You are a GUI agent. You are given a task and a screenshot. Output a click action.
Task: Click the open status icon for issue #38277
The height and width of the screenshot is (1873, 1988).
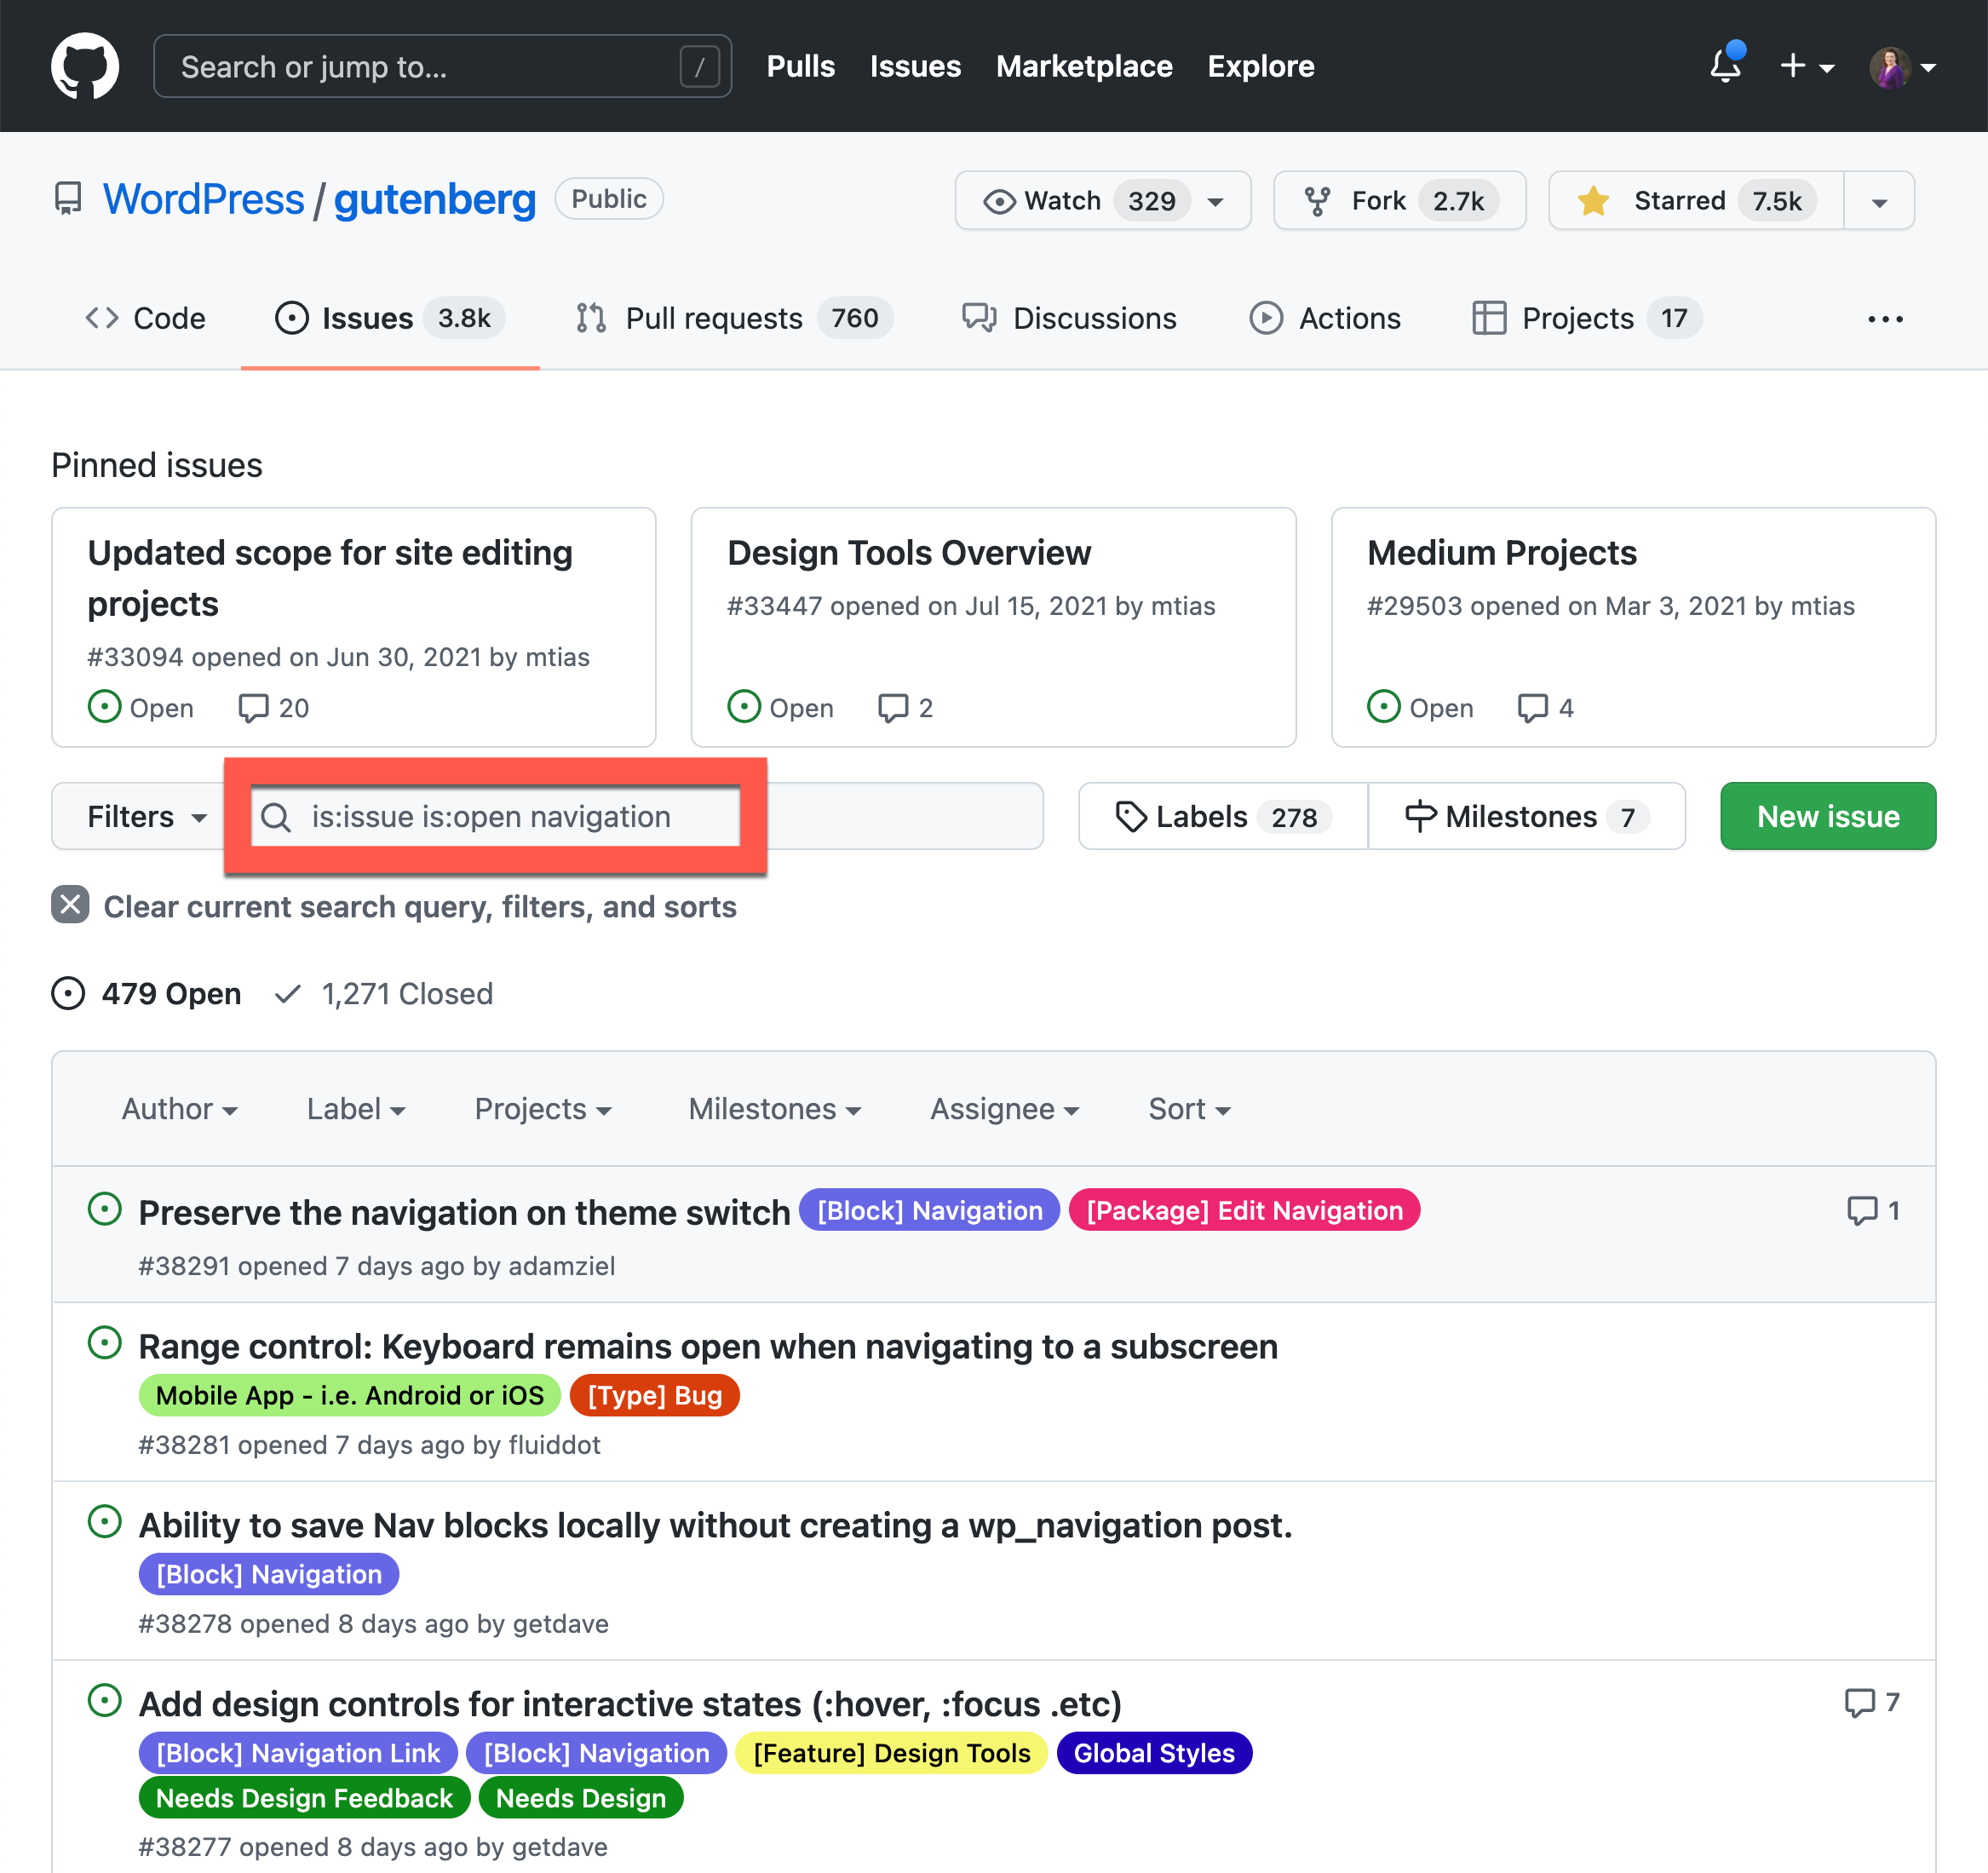tap(105, 1701)
